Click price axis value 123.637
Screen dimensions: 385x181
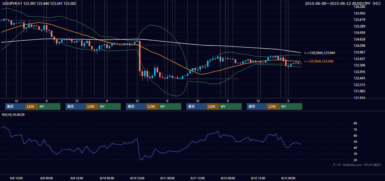click(359, 59)
